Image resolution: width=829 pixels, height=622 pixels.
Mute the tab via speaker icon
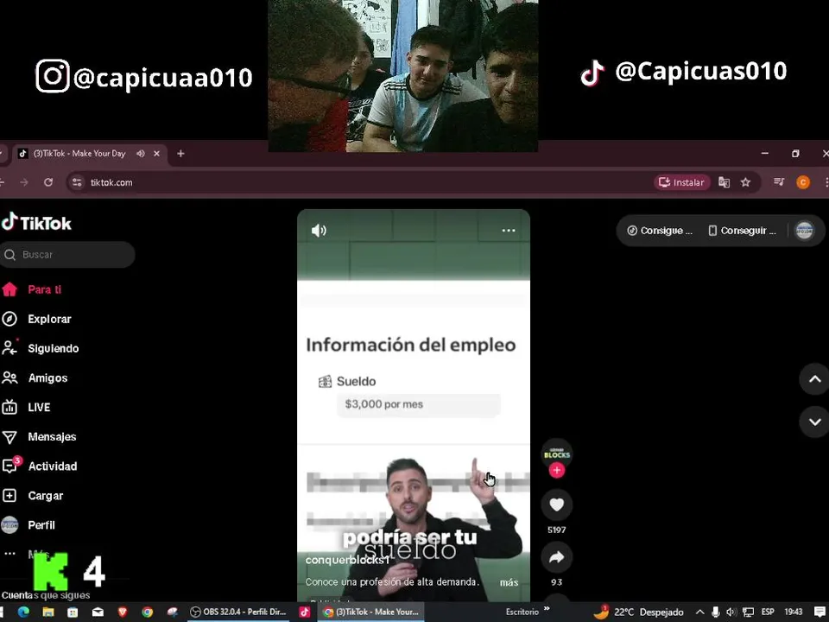point(140,154)
